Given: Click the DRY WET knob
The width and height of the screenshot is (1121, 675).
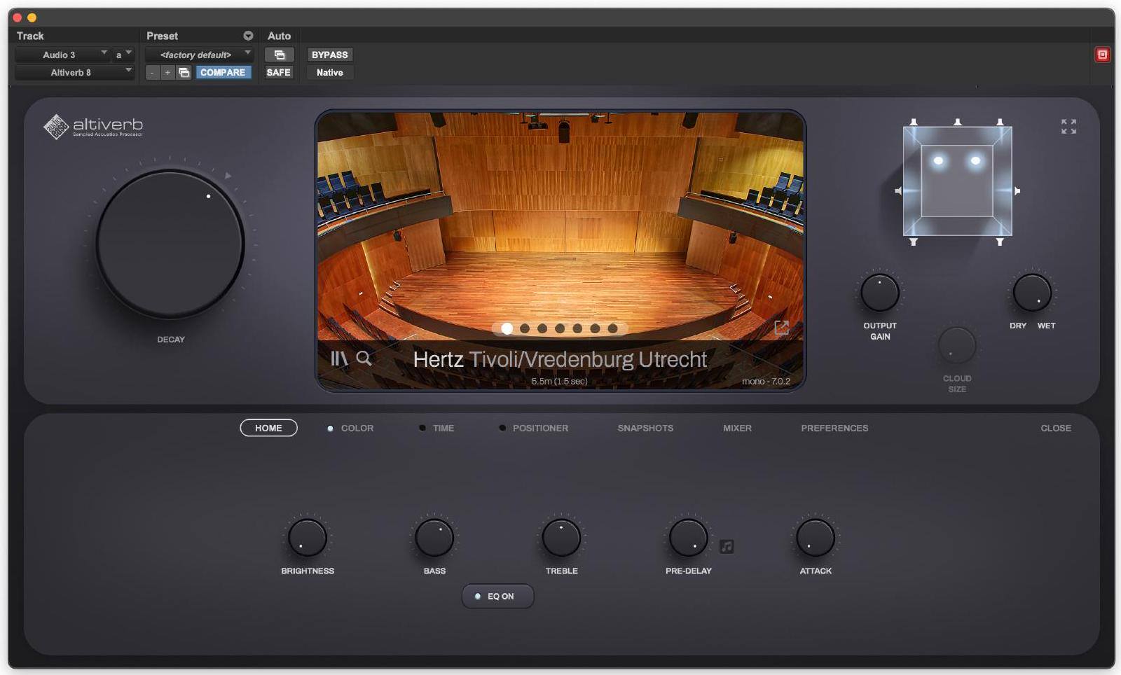Looking at the screenshot, I should click(1032, 293).
